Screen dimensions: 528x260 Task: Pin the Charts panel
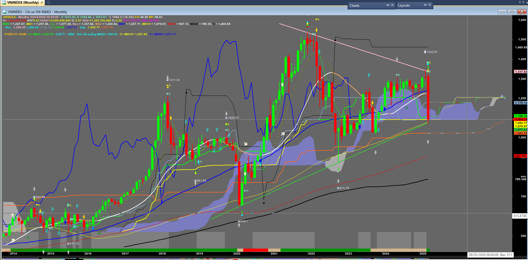(x=388, y=5)
